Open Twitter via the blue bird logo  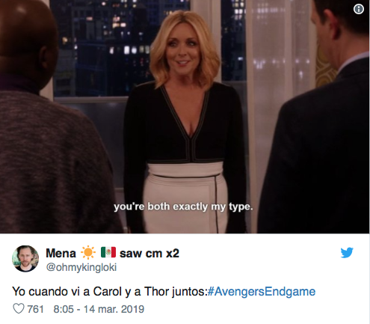[x=347, y=253]
